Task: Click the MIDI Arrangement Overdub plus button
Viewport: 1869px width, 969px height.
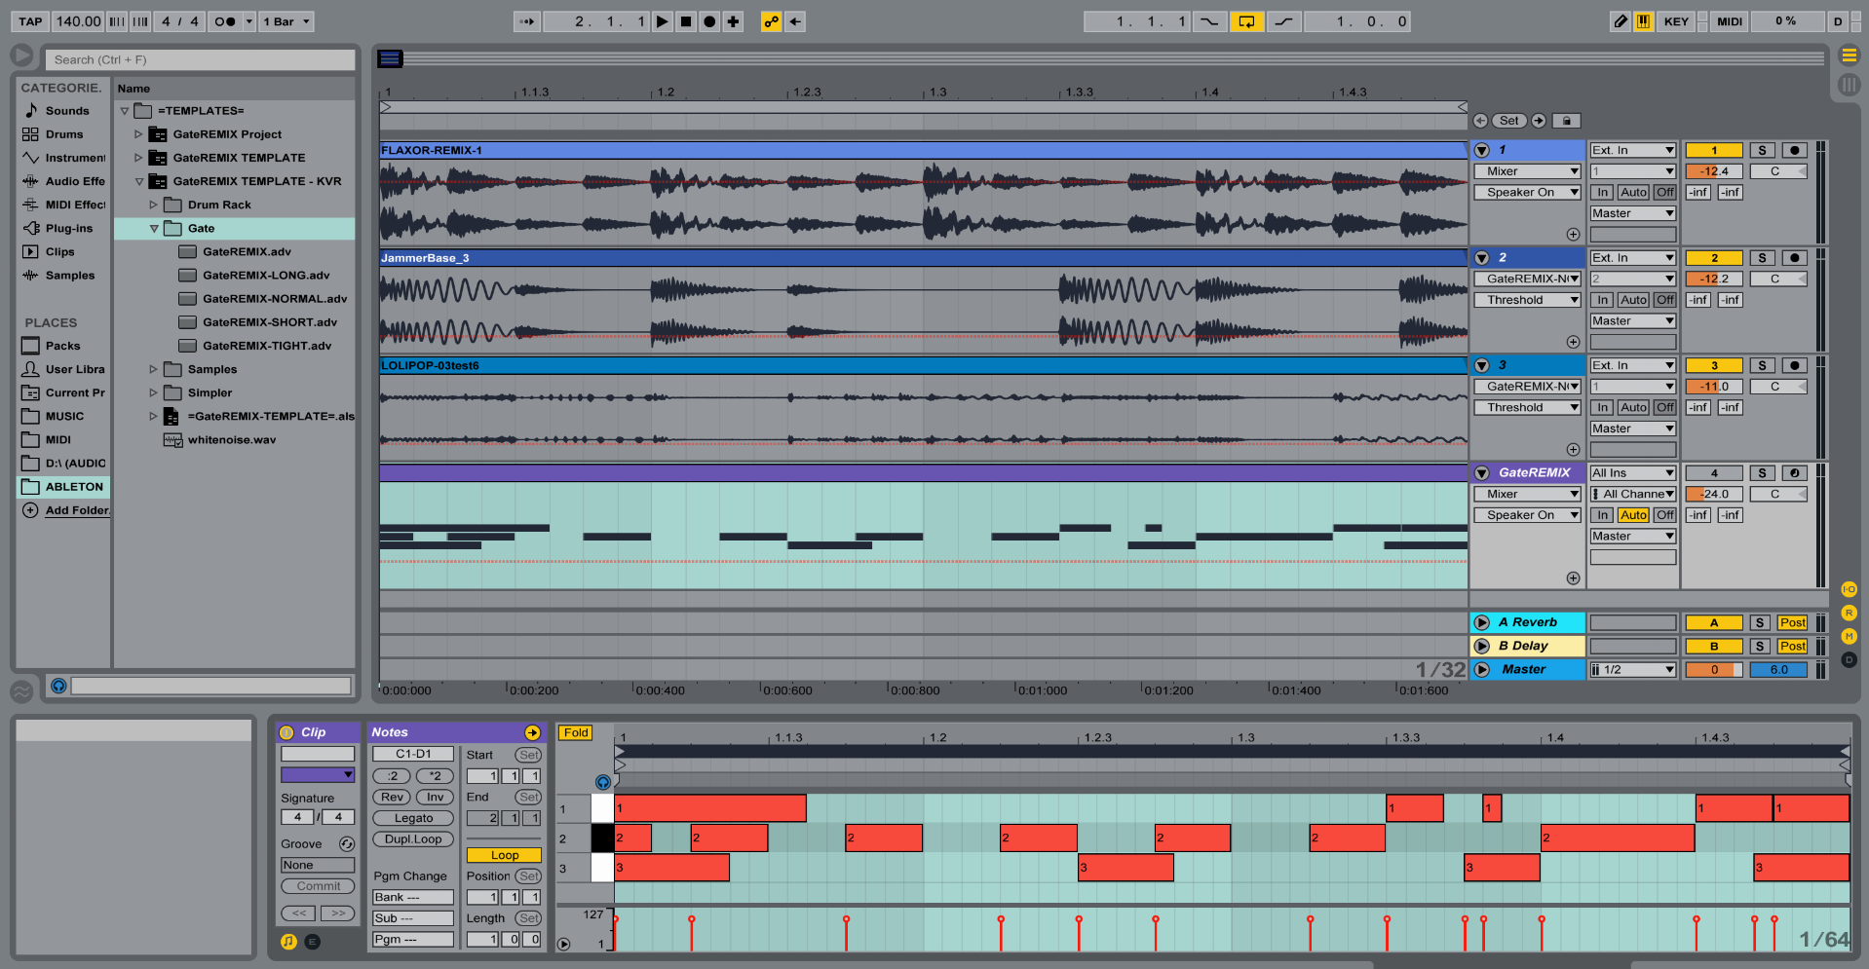Action: click(733, 21)
